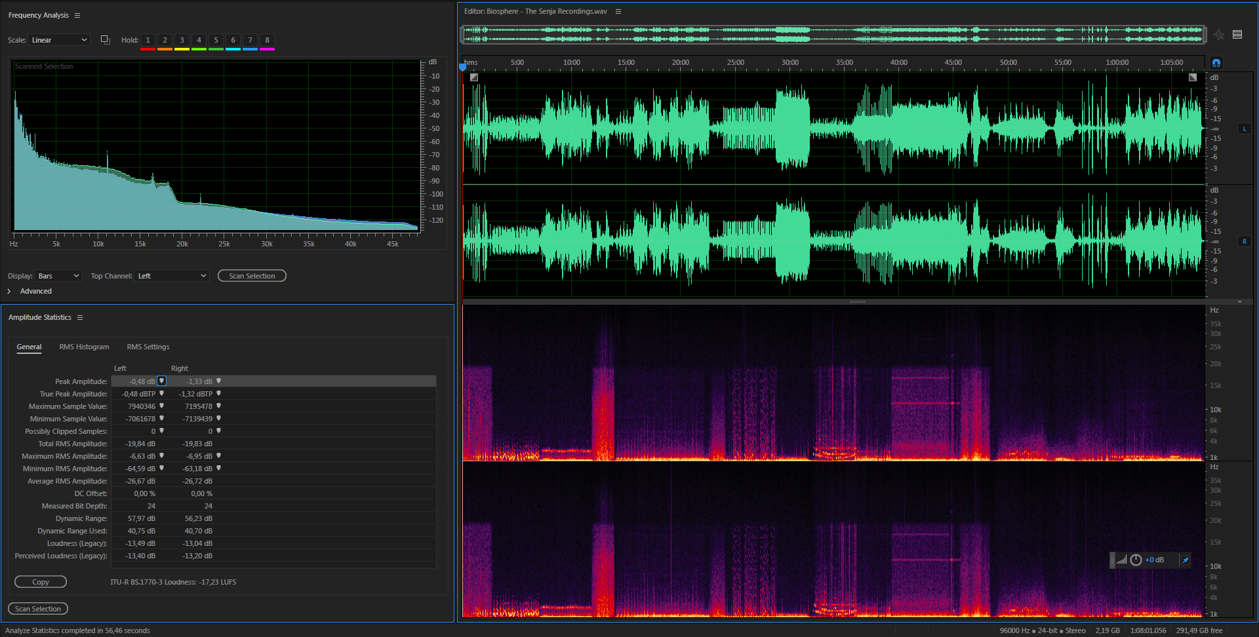Screen dimensions: 1259x637
Task: Expand the Advanced section
Action: pos(9,291)
